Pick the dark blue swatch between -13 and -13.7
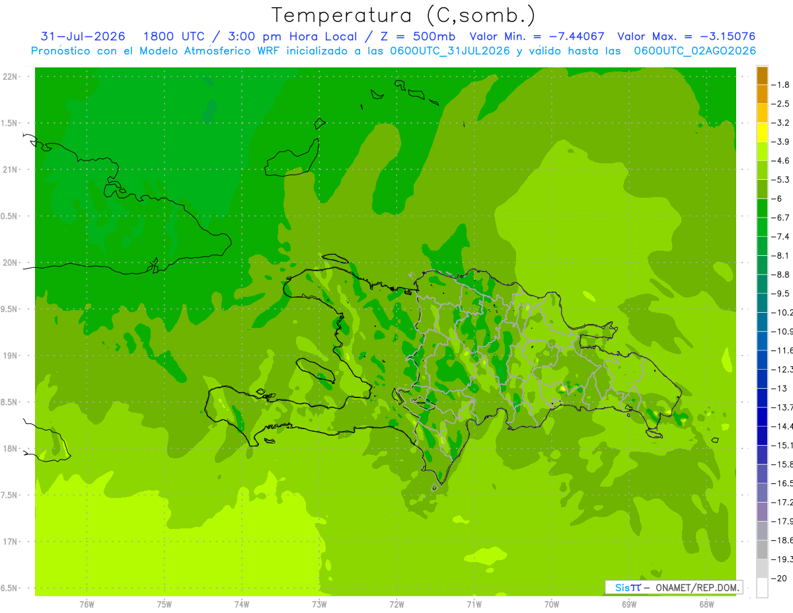The image size is (793, 613). pyautogui.click(x=762, y=398)
